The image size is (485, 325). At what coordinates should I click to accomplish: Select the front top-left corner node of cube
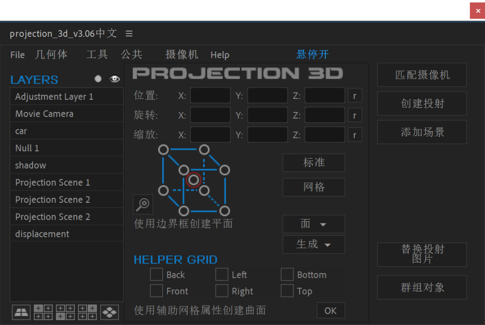[184, 170]
